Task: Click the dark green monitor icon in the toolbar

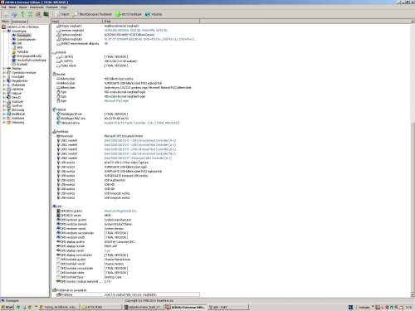Action: 46,14
